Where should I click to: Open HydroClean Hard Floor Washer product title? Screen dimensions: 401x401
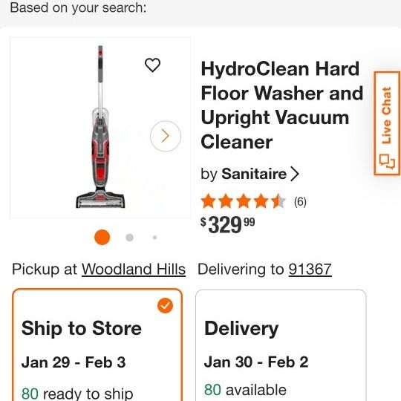(x=282, y=105)
